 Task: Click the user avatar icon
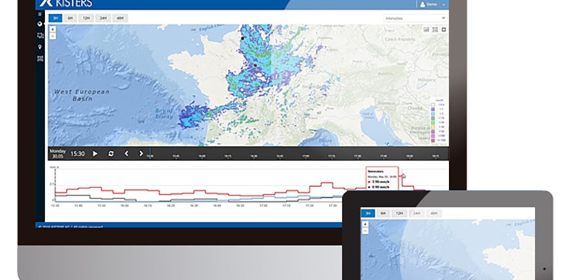(422, 4)
